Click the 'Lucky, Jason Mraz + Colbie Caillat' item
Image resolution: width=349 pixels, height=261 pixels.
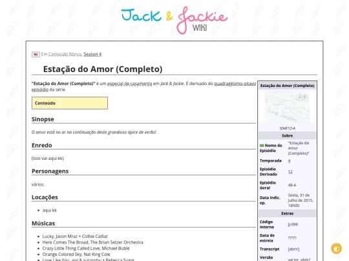click(75, 237)
